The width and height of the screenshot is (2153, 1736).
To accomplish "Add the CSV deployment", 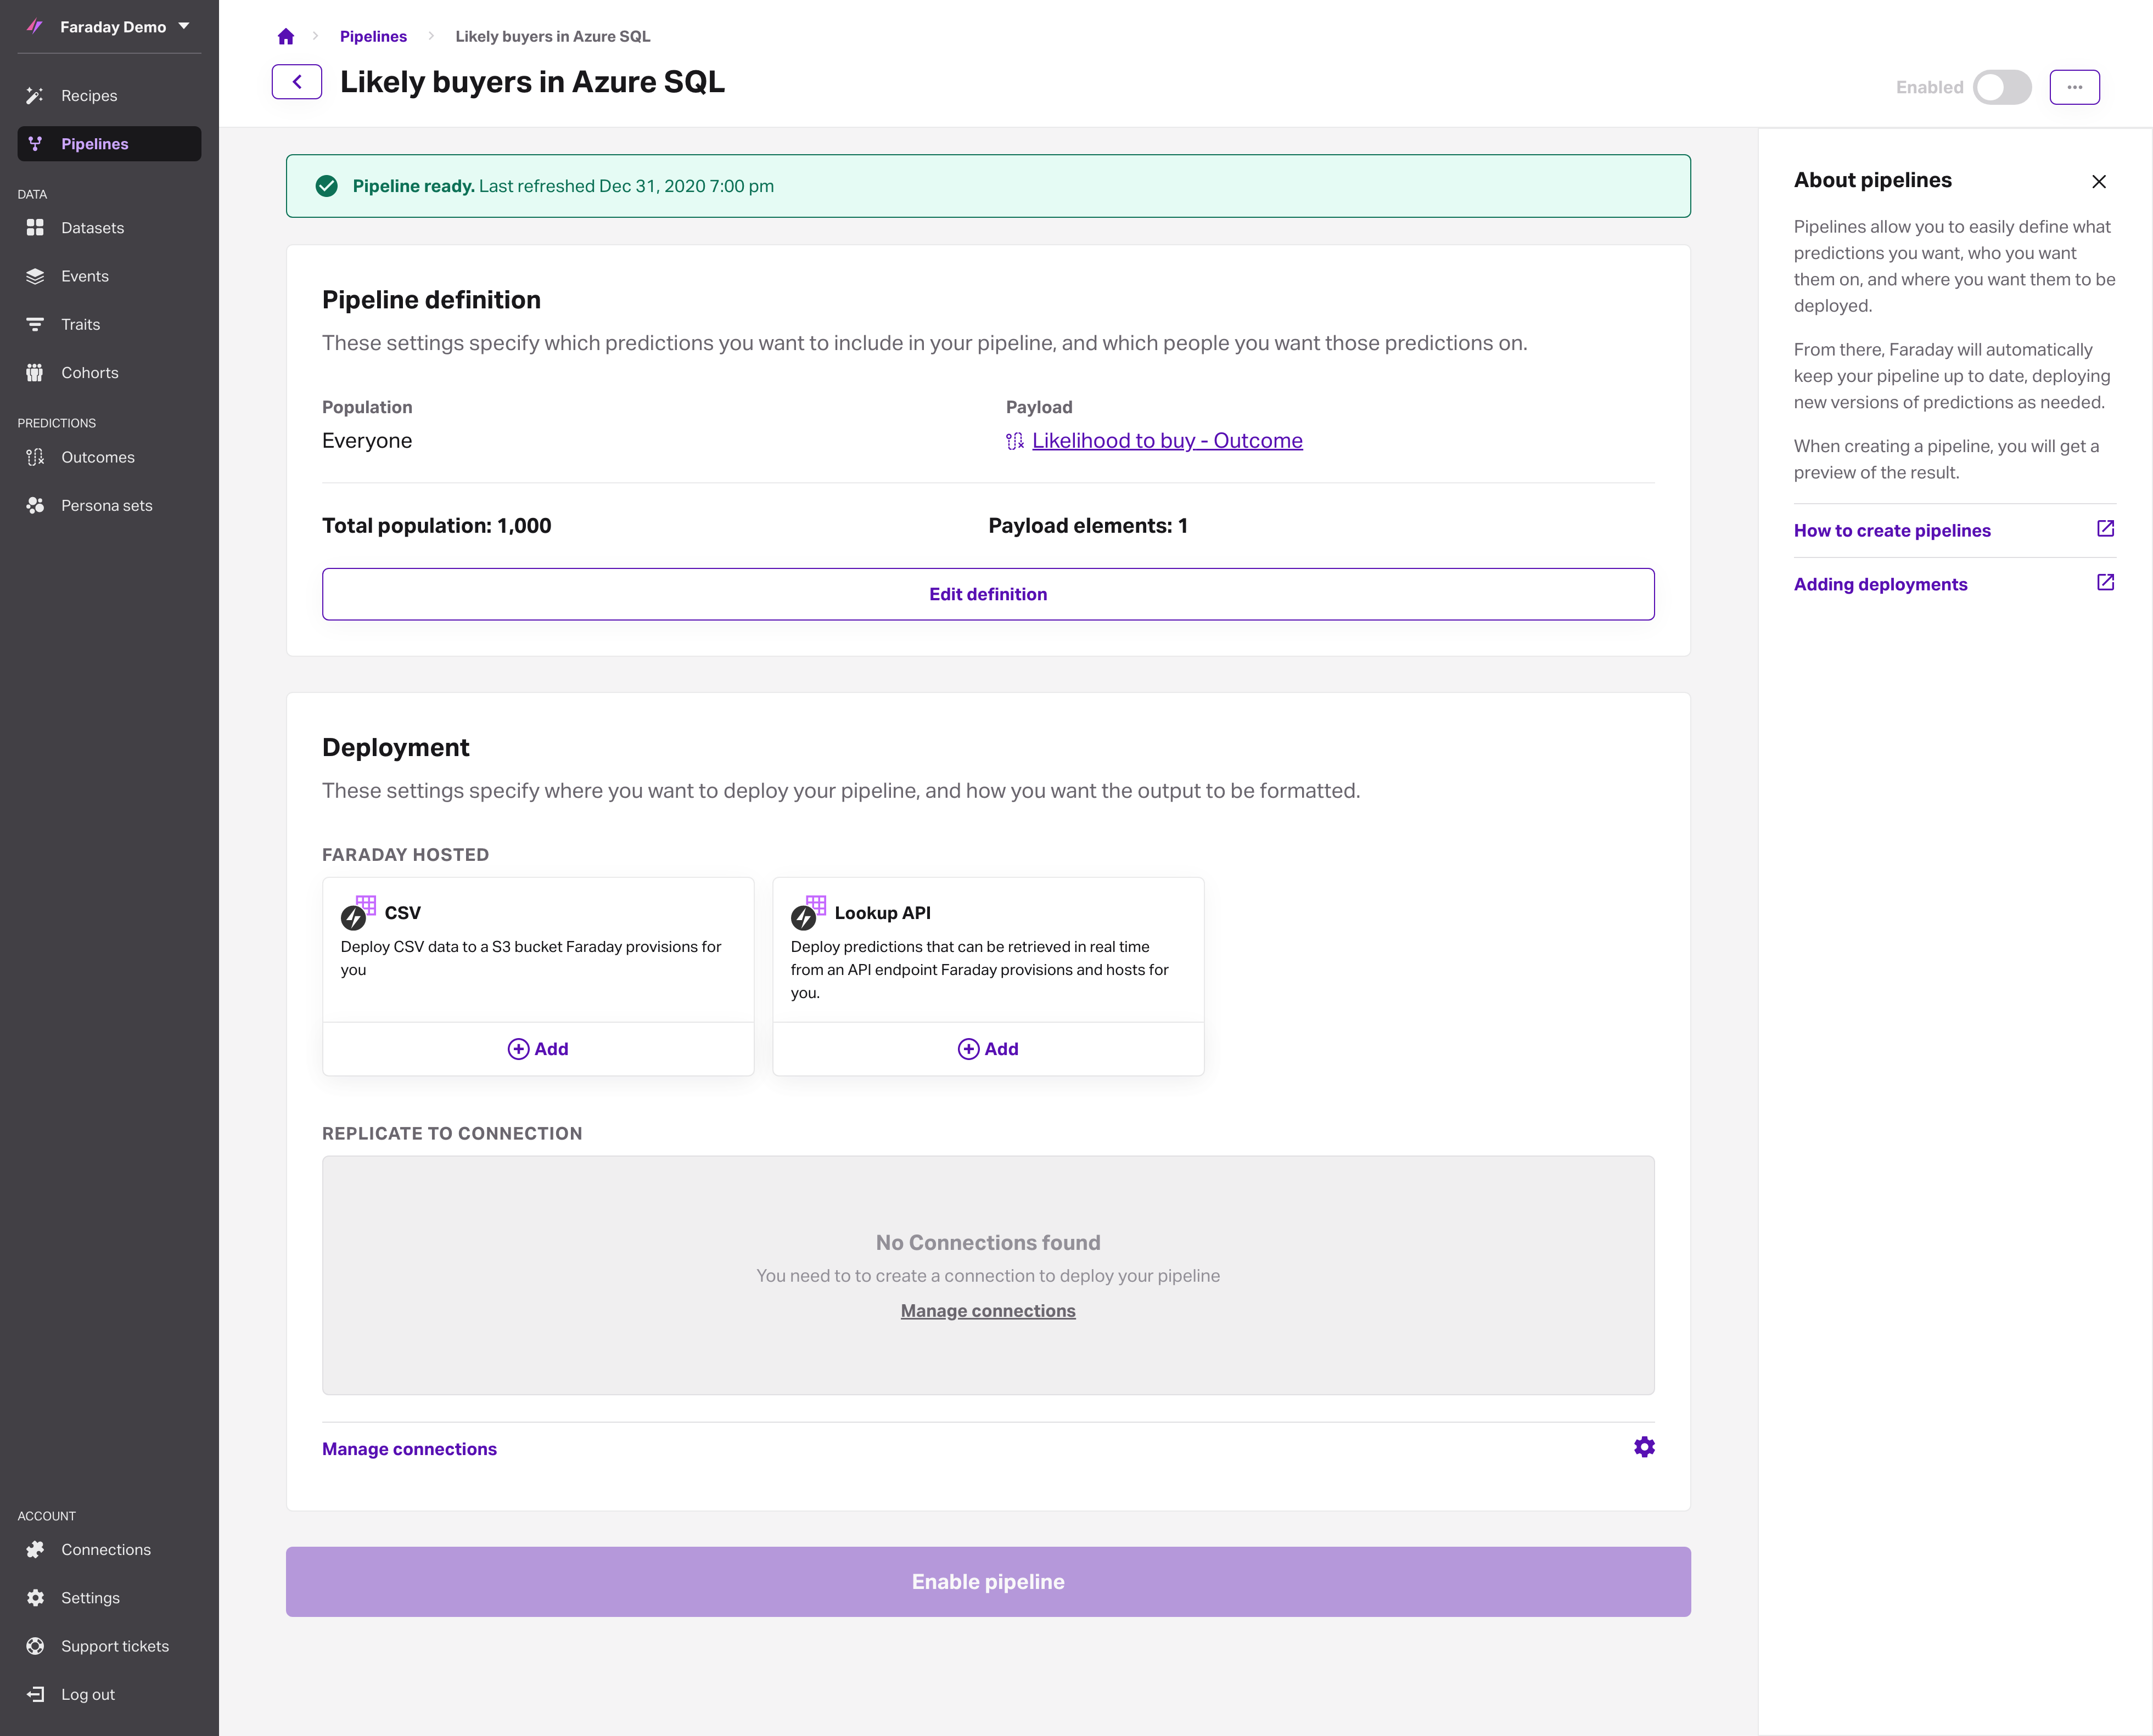I will pyautogui.click(x=538, y=1049).
